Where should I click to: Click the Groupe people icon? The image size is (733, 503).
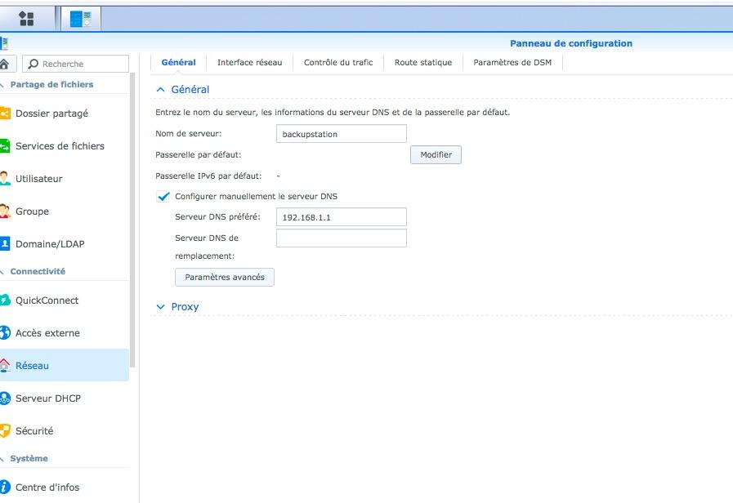(5, 211)
